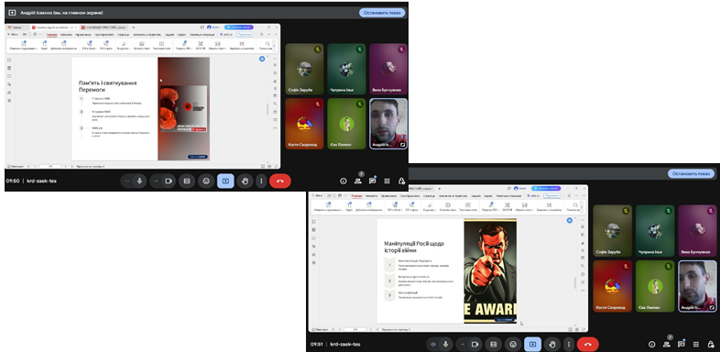The width and height of the screenshot is (720, 352).
Task: Click the OCR PDF ribbon icon in the 09:50 screenshot
Action: click(x=201, y=45)
